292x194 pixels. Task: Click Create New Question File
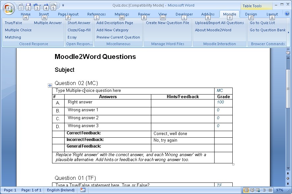coord(167,23)
